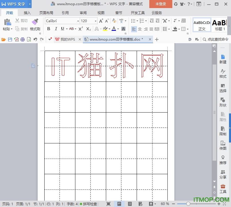231x207 pixels.
Task: Enable center text alignment
Action: point(140,29)
